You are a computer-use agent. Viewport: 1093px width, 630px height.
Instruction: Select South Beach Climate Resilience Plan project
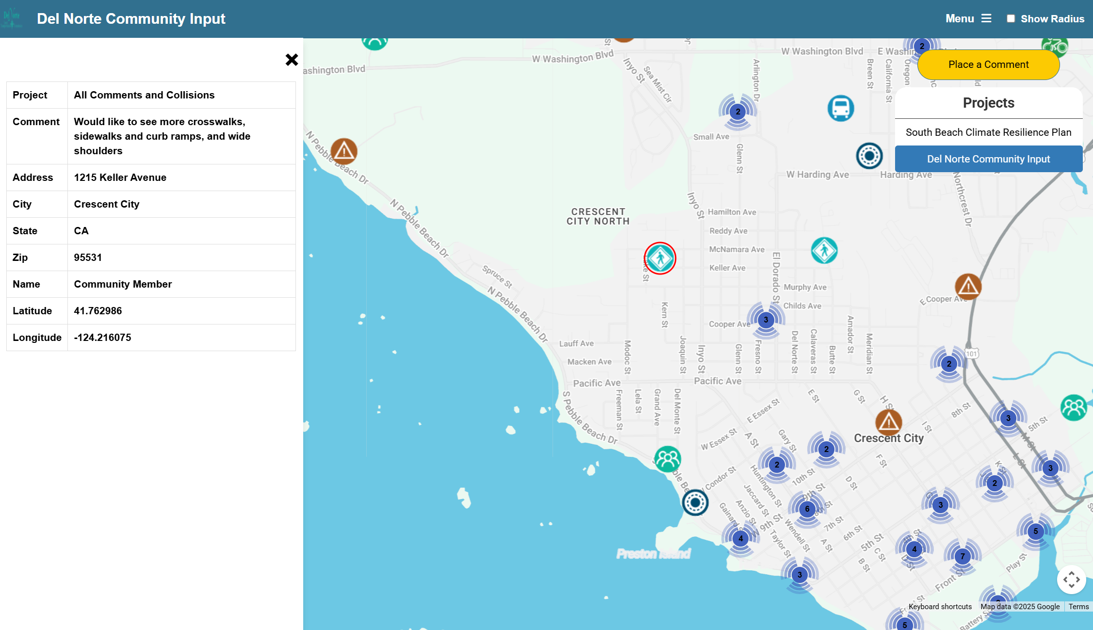coord(988,132)
